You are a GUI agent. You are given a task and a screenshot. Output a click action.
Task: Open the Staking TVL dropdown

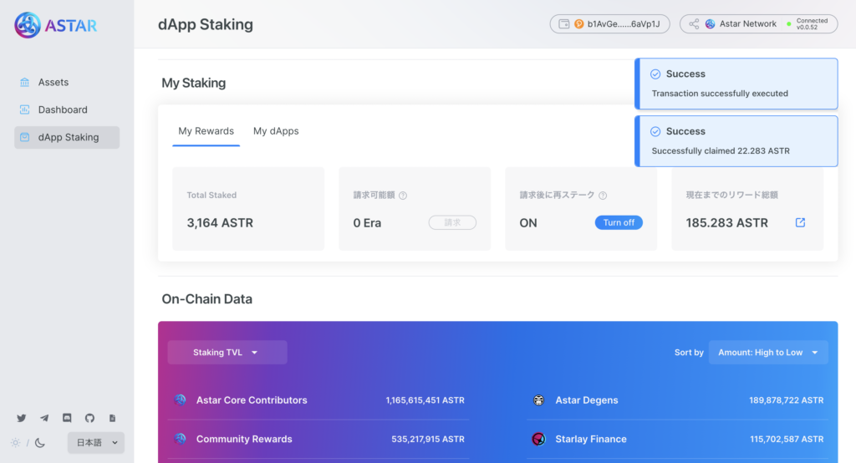pos(227,352)
